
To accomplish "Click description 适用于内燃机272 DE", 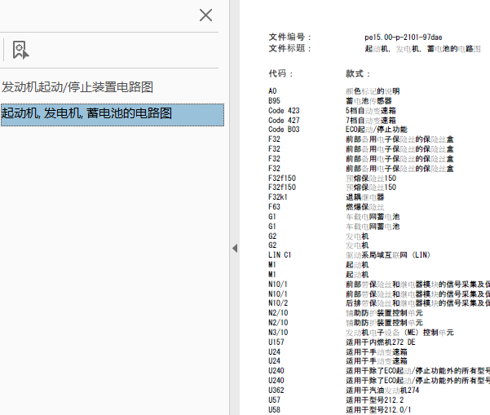I will 380,342.
